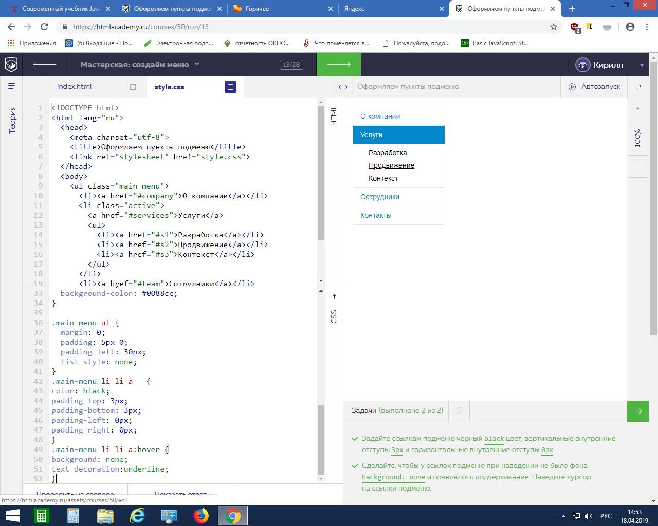Screen dimensions: 658x526
Task: Toggle style.css editor layout icon
Action: point(230,87)
